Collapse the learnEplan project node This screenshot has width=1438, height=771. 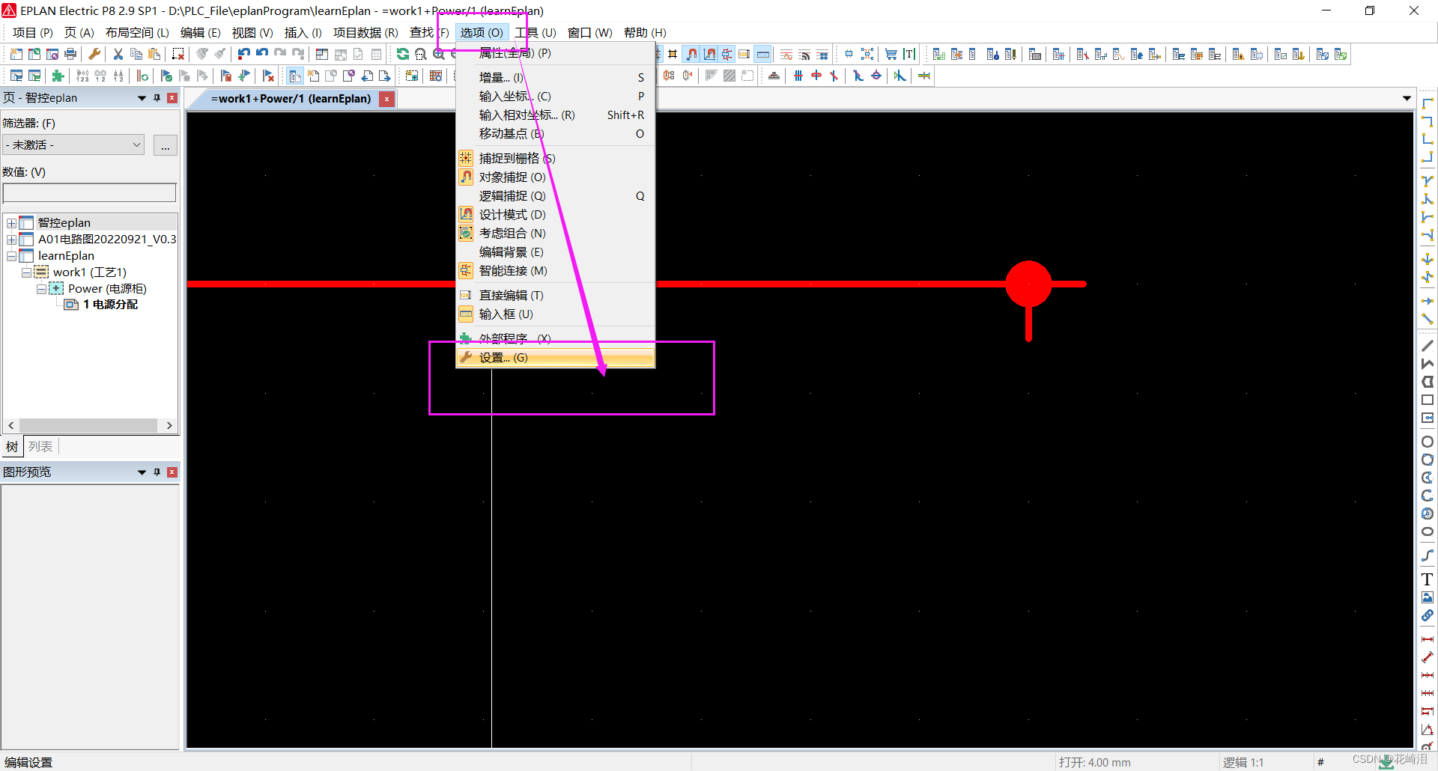(x=11, y=256)
